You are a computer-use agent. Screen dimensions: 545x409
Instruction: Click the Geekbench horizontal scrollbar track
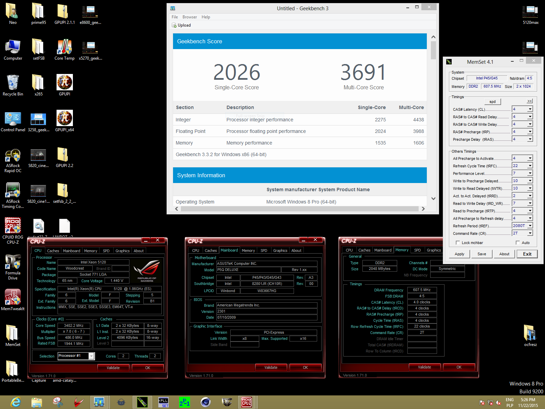tap(300, 209)
